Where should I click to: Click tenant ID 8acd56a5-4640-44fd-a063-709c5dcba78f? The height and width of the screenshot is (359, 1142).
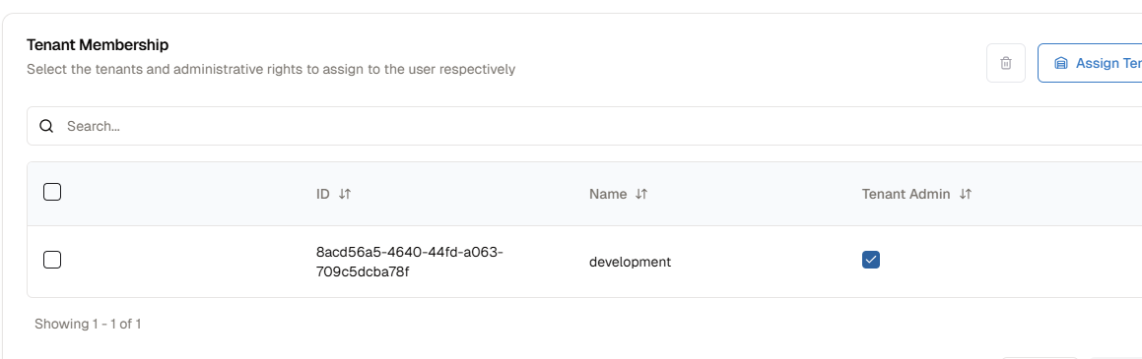coord(410,262)
